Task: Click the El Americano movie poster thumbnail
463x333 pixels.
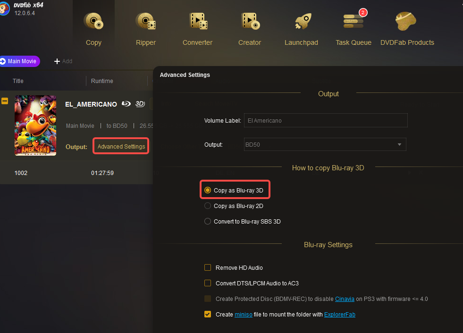Action: [x=35, y=125]
